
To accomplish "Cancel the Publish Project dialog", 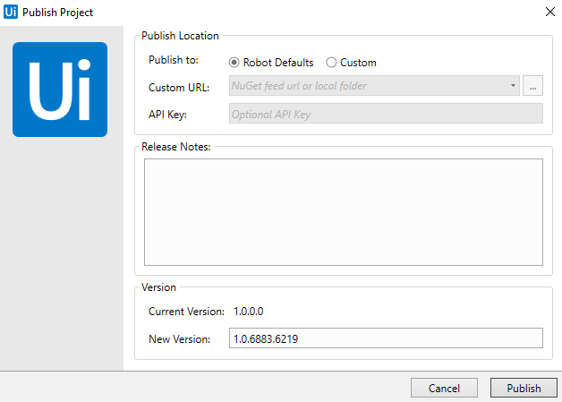I will coord(444,388).
